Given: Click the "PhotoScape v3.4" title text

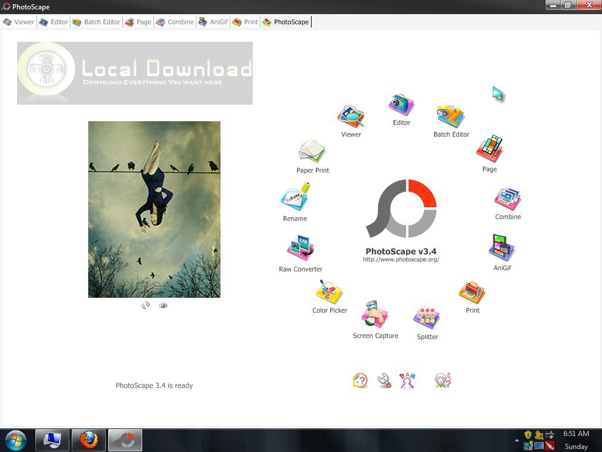Looking at the screenshot, I should tap(401, 251).
